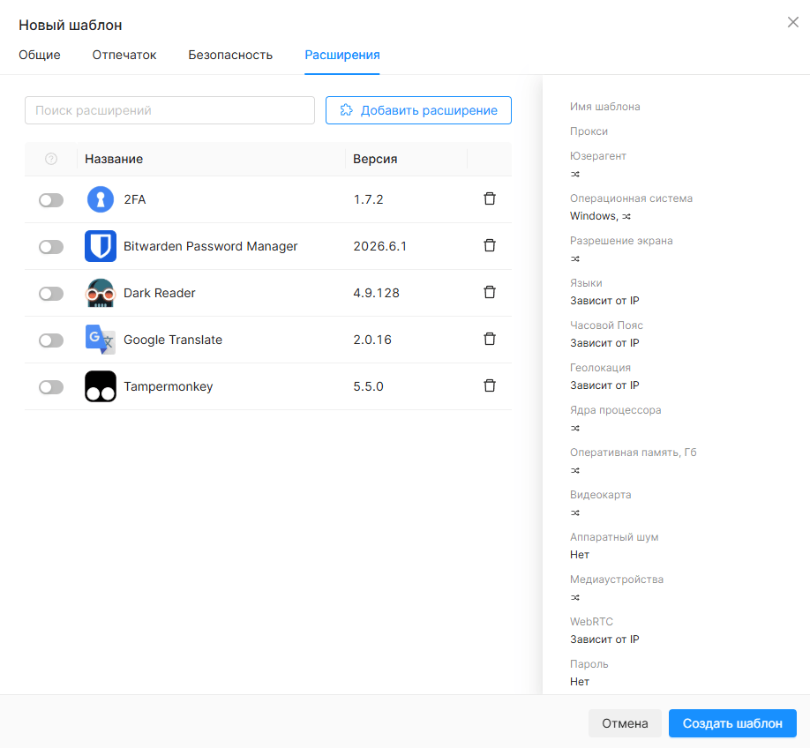810x748 pixels.
Task: Click the Прокси label in summary
Action: (x=589, y=131)
